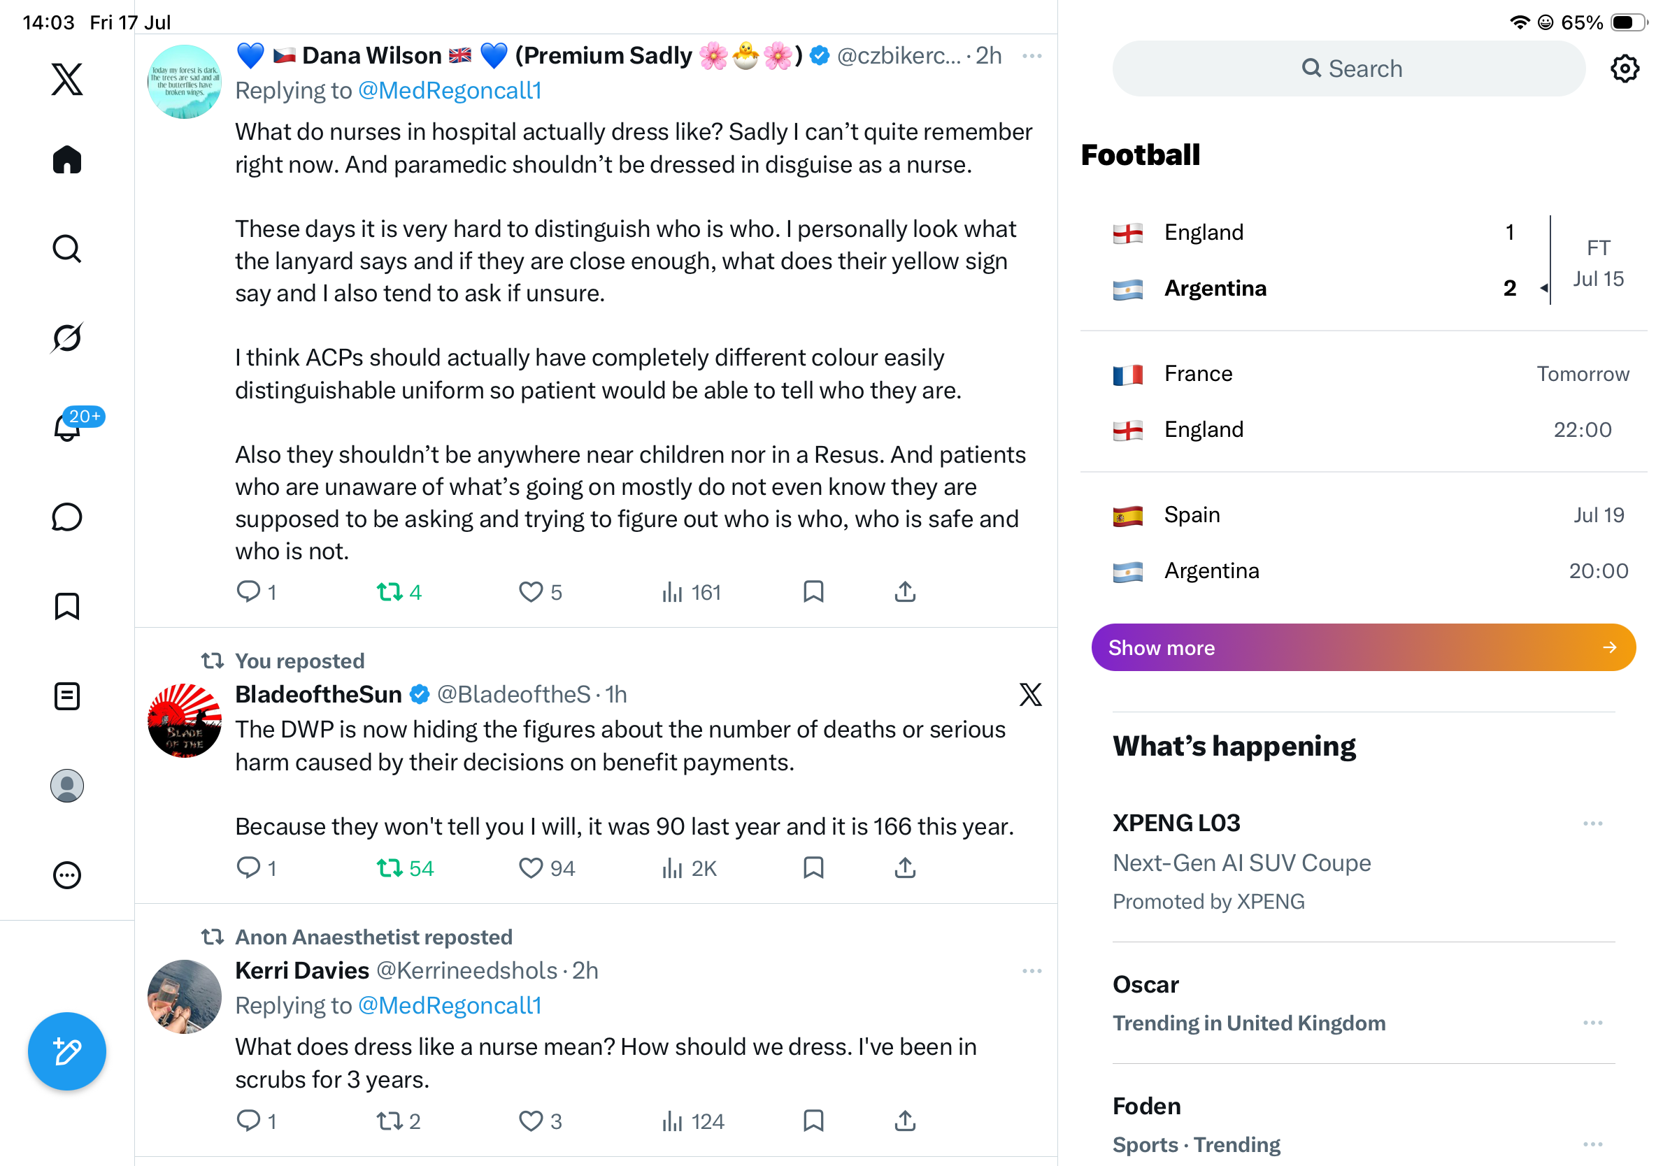Go to Home in sidebar
Screen dimensions: 1670x1166
(67, 159)
